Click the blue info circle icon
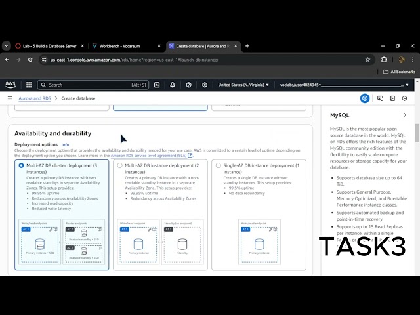Image resolution: width=420 pixels, height=315 pixels. (x=365, y=98)
